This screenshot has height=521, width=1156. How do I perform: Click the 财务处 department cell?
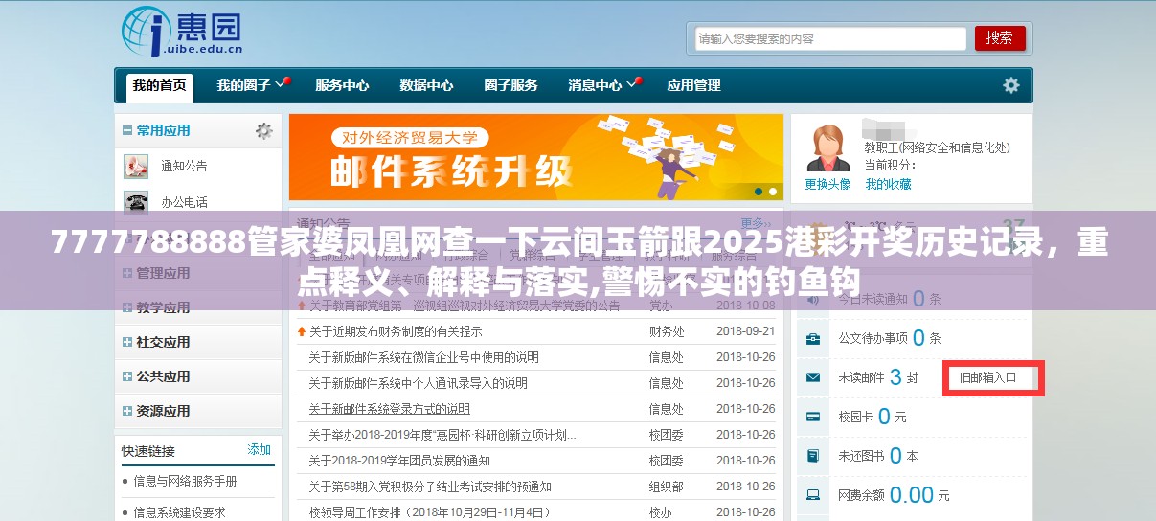pyautogui.click(x=667, y=331)
